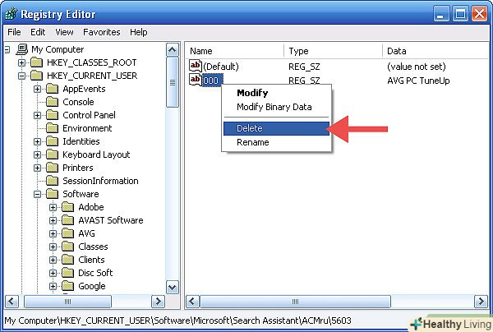Expand the Printers node
Screen dimensions: 493x332
point(37,168)
